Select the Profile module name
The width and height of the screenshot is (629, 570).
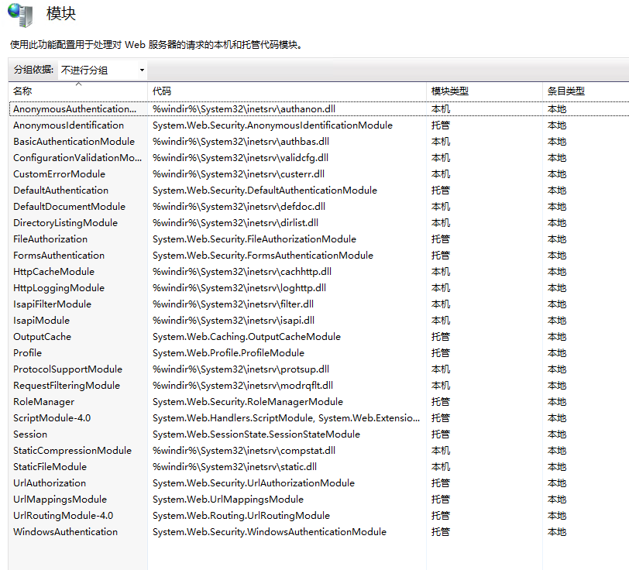[x=27, y=353]
